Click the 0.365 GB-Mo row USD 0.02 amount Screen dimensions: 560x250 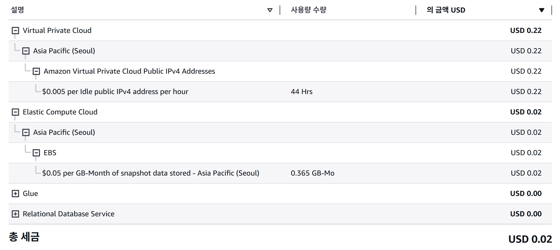526,173
